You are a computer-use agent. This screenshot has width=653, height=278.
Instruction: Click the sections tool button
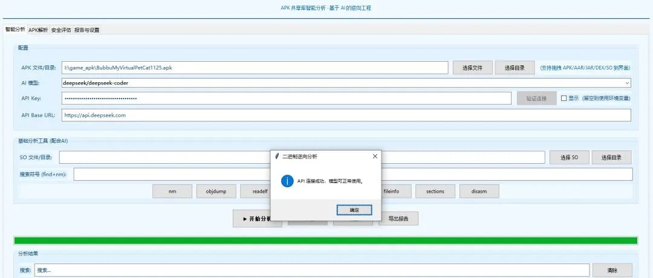coord(435,192)
